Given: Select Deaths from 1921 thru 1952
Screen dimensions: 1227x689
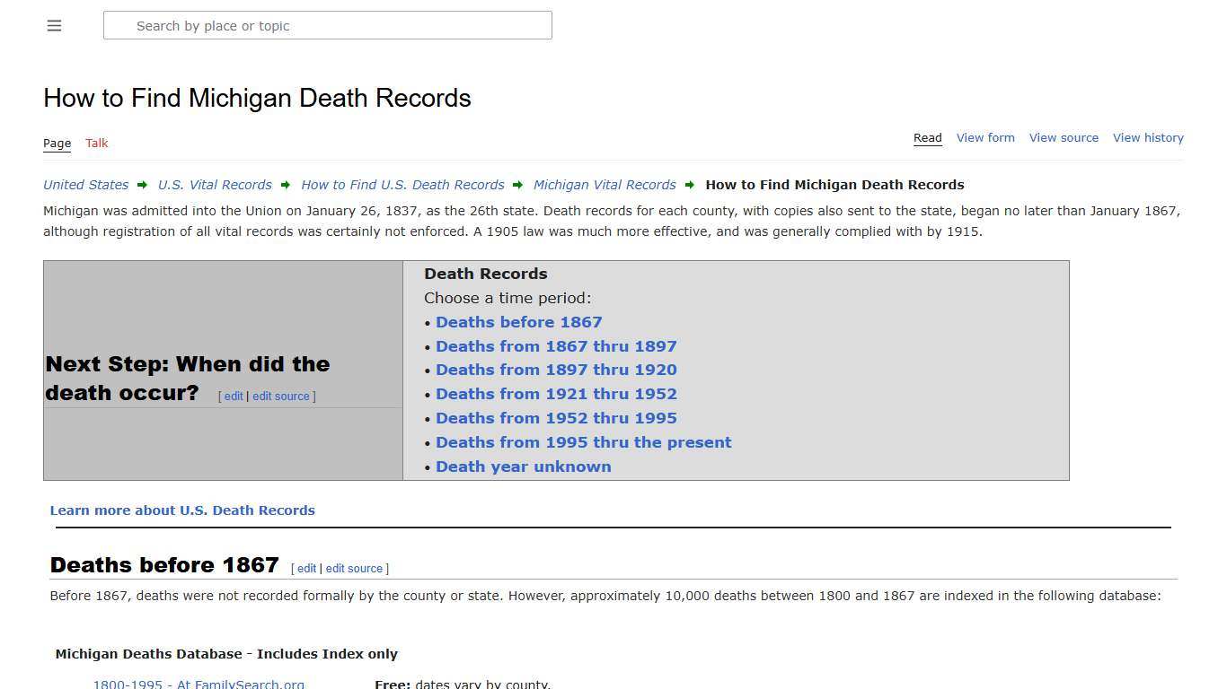Looking at the screenshot, I should (556, 394).
